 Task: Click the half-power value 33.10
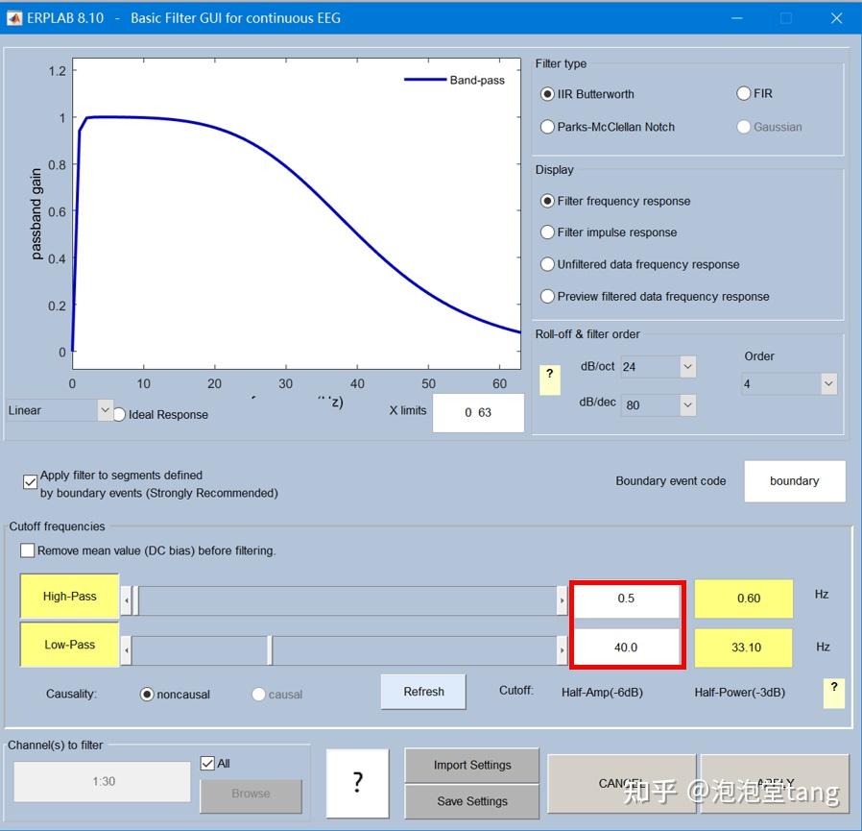744,648
